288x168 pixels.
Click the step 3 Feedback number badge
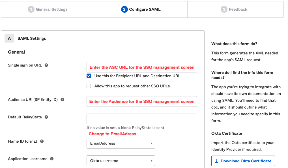click(x=224, y=9)
